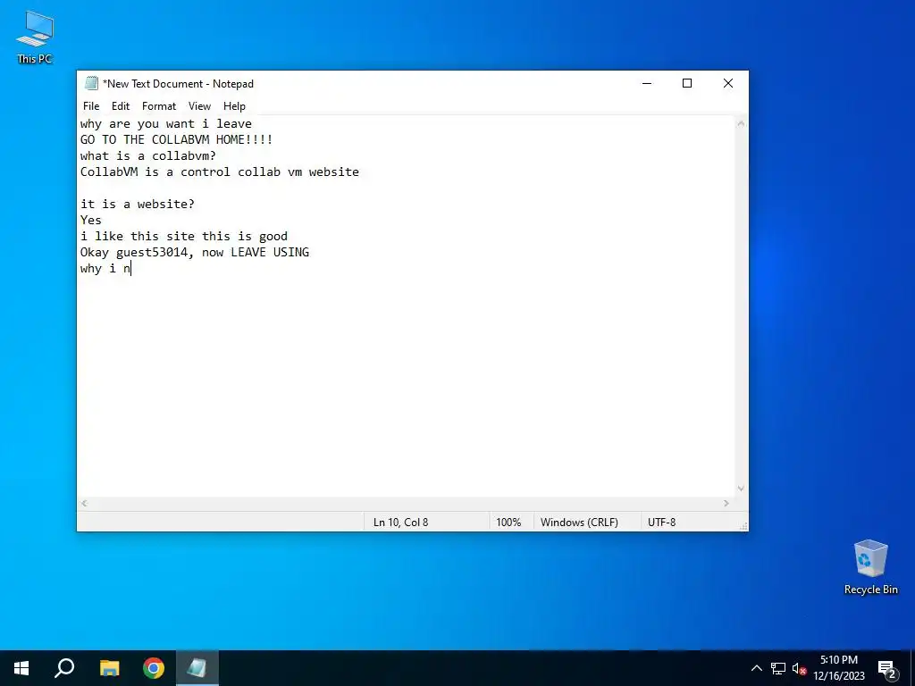Click the line 'it is a website?'
915x686 pixels.
pos(137,205)
